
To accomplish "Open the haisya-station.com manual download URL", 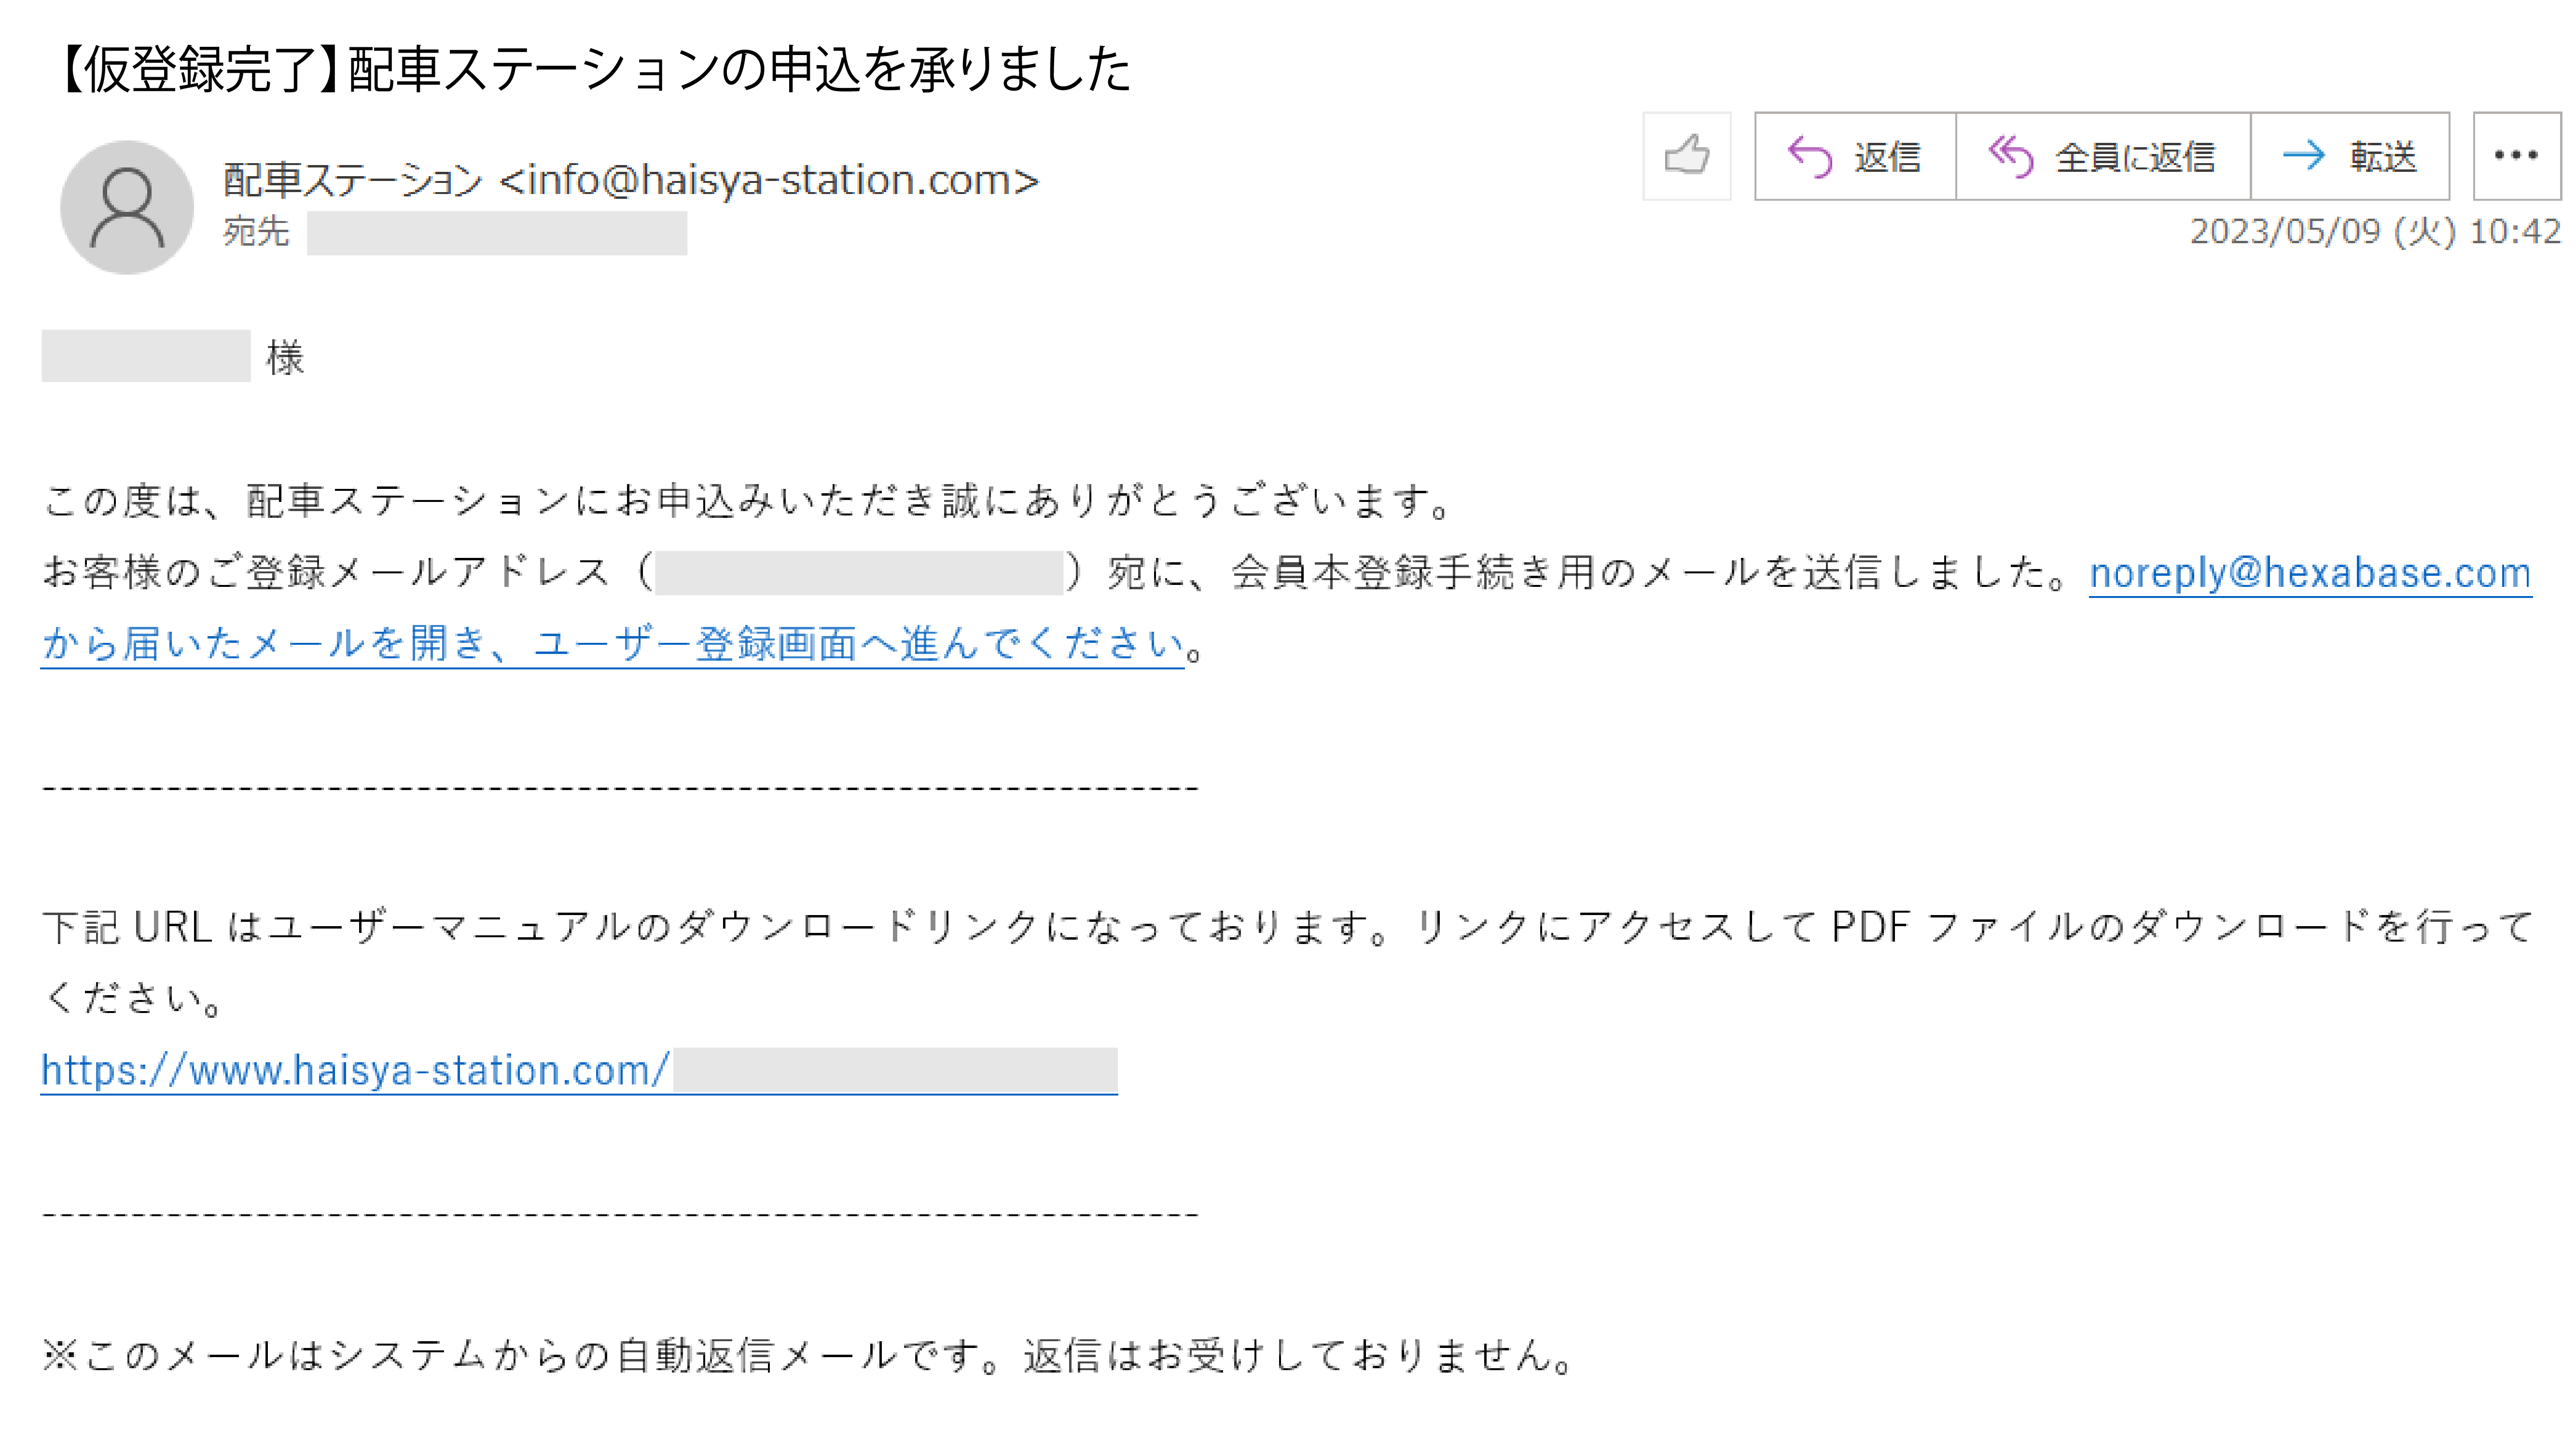I will point(579,1071).
